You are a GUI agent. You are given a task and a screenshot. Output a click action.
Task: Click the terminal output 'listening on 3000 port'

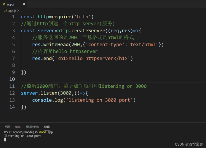23,136
